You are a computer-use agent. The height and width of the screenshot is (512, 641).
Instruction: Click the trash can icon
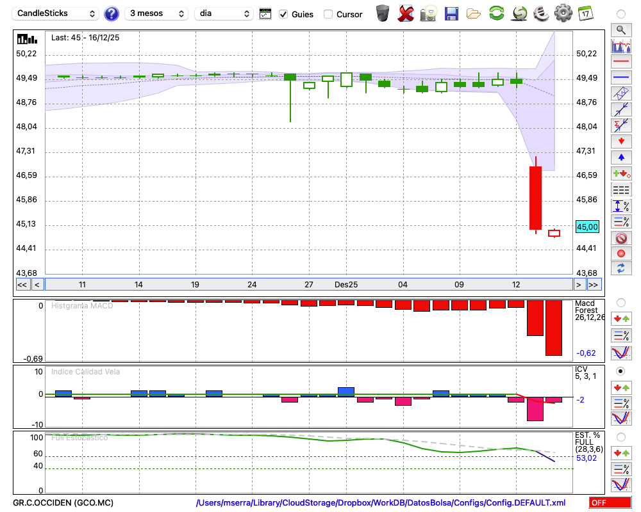[383, 13]
